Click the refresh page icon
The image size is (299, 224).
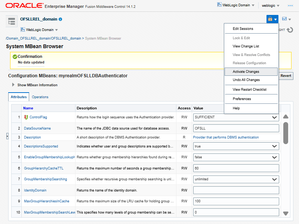(x=290, y=30)
